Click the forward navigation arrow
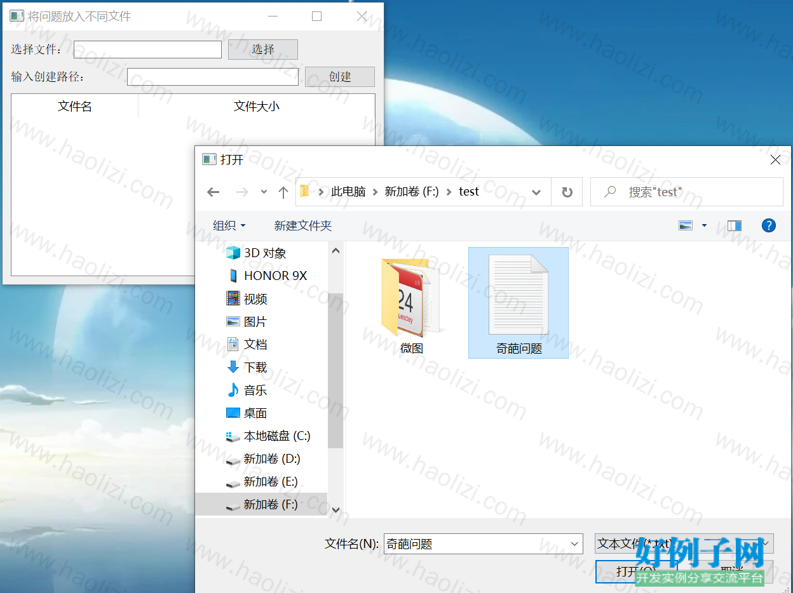 pos(242,192)
